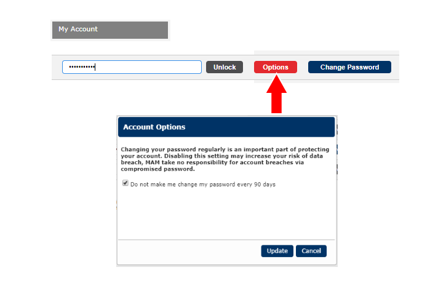Viewport: 438px width, 283px height.
Task: Click the 'My Account' title text
Action: click(x=78, y=29)
